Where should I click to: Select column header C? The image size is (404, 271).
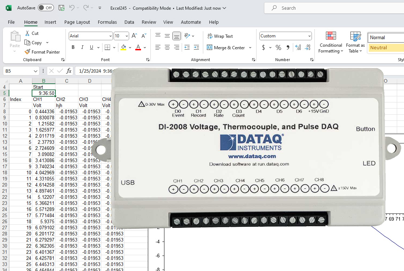click(67, 81)
